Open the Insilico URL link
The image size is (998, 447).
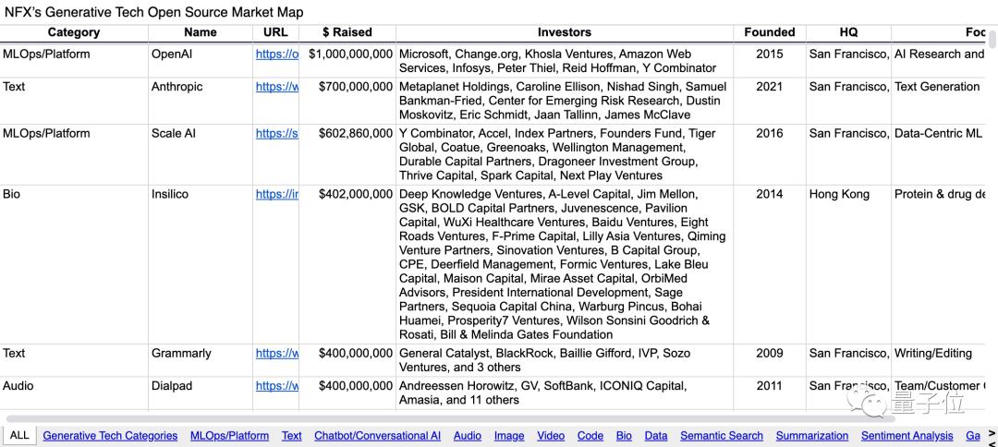[x=276, y=195]
